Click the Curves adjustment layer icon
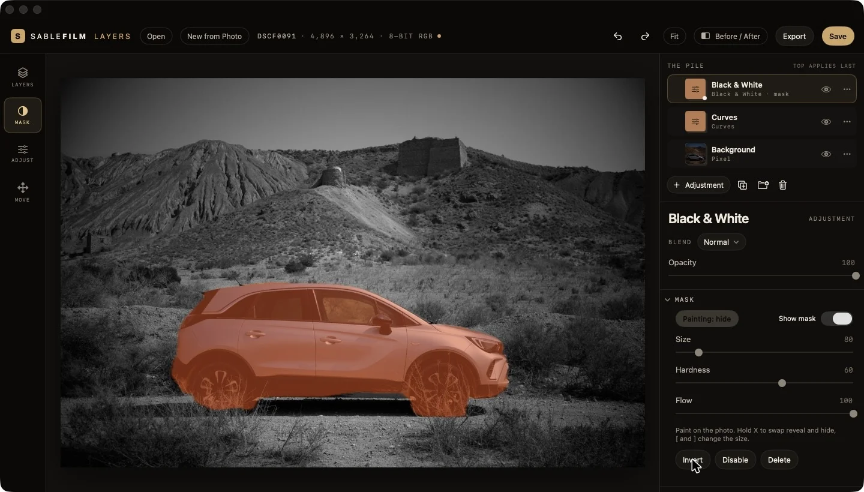The height and width of the screenshot is (492, 864). pos(695,122)
